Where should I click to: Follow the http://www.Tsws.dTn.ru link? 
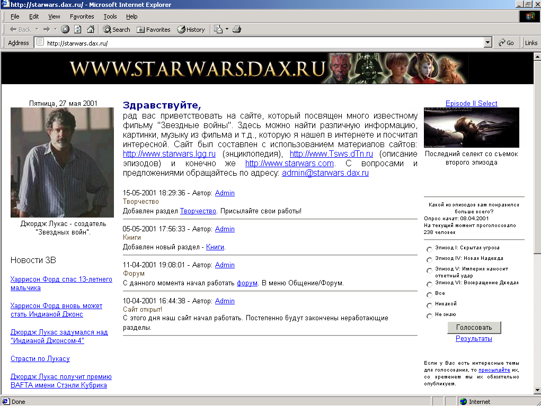click(x=331, y=154)
